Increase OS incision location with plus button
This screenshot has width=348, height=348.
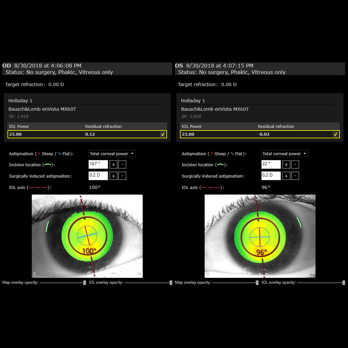coord(286,165)
